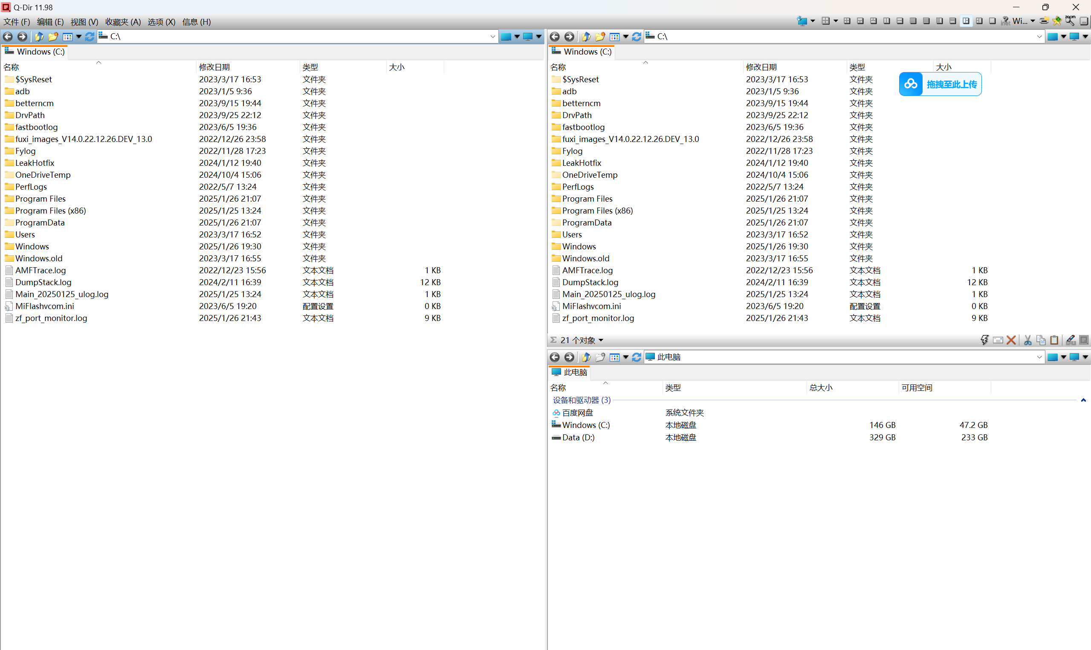This screenshot has height=650, width=1091.
Task: Sort left pane by 修改日期 column header
Action: click(247, 67)
